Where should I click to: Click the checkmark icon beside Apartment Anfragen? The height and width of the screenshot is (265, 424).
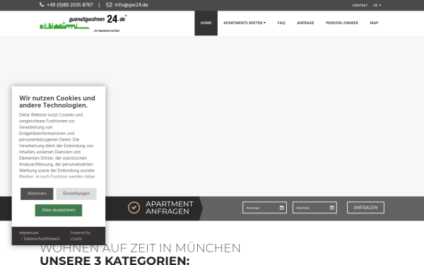coord(134,208)
